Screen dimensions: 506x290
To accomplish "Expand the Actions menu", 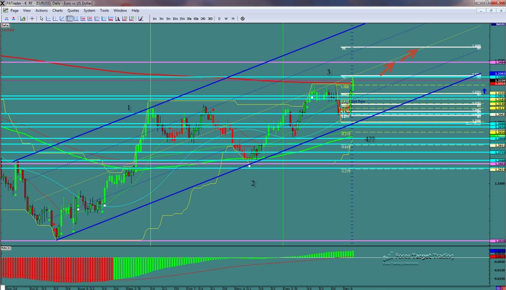I will 41,10.
